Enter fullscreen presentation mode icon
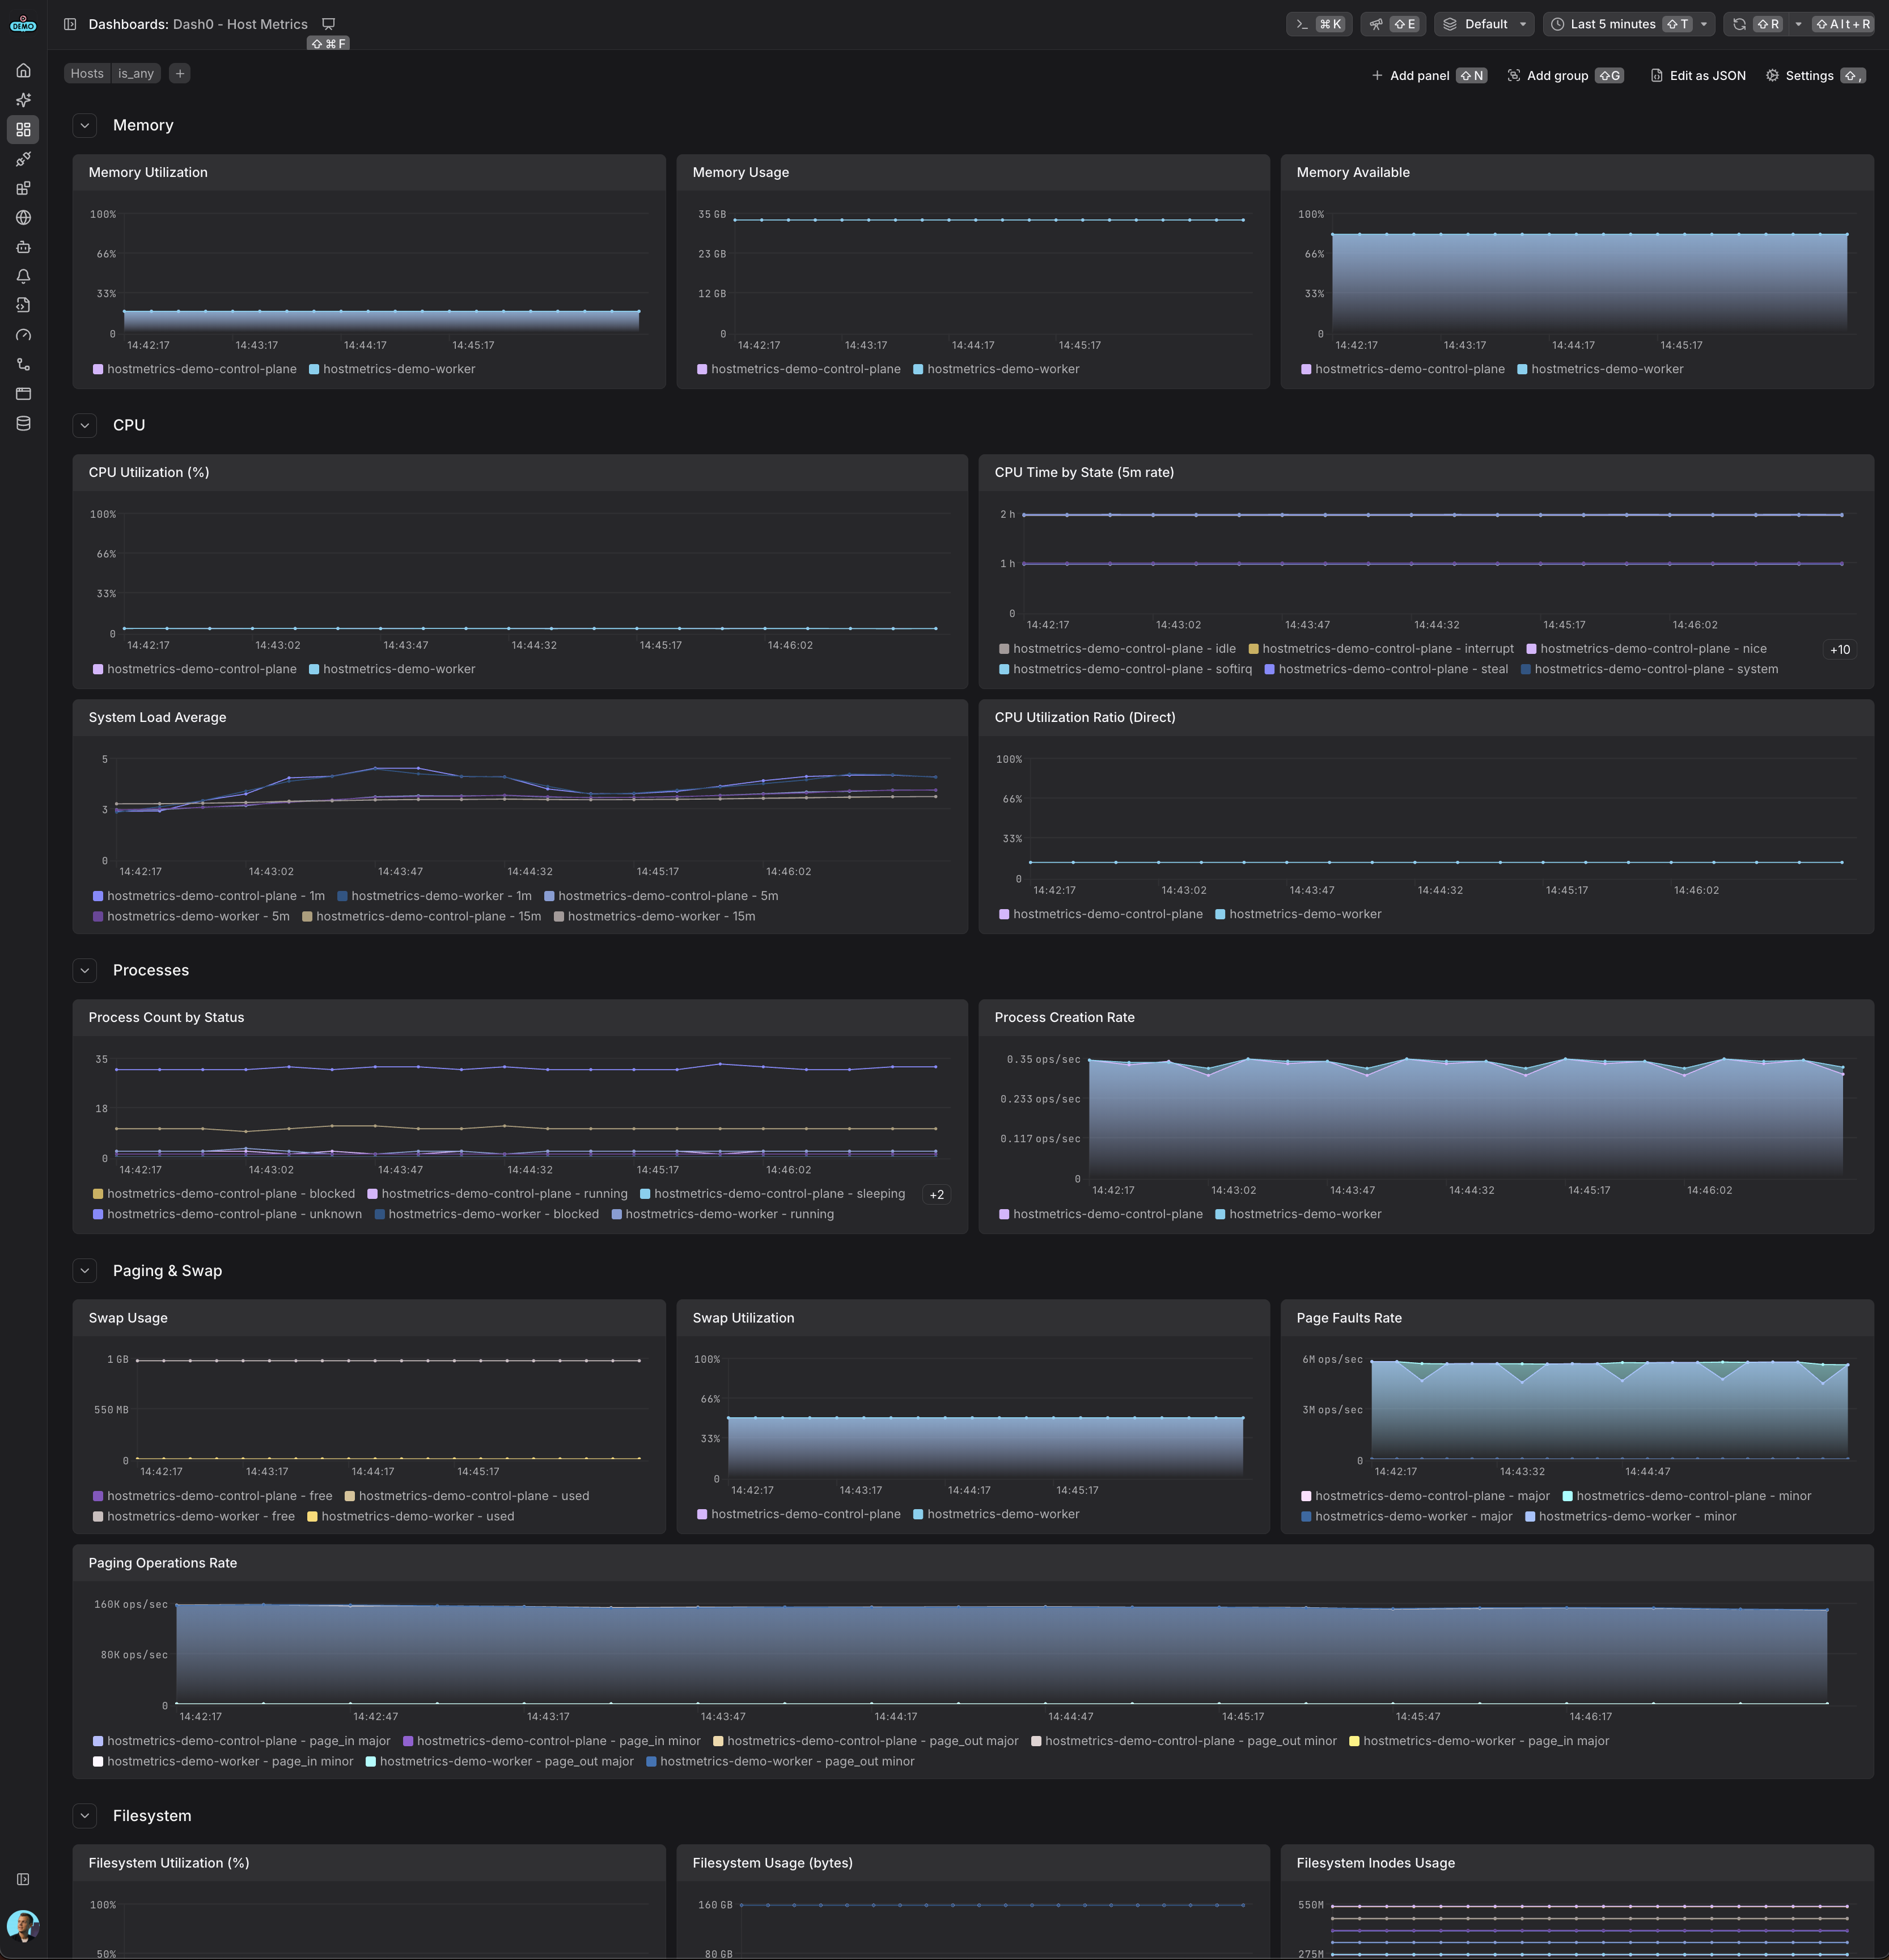The image size is (1889, 1960). coord(328,24)
